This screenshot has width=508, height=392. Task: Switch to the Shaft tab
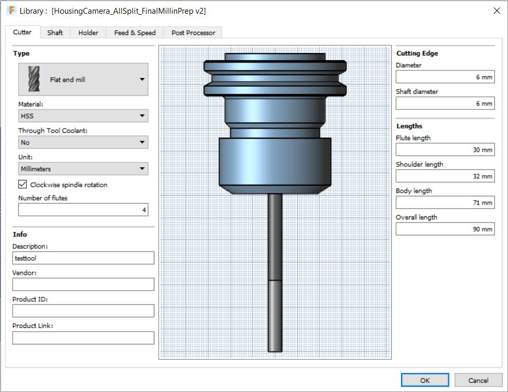pyautogui.click(x=55, y=33)
